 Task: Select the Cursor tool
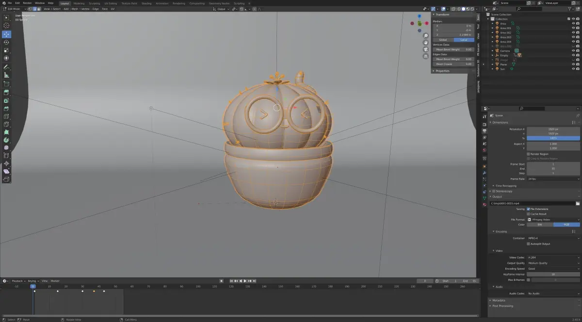[6, 26]
